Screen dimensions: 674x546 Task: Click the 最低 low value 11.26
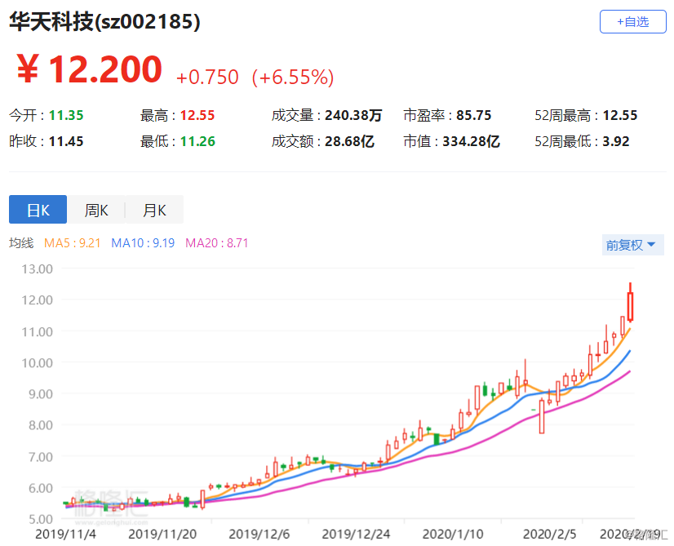(x=197, y=141)
